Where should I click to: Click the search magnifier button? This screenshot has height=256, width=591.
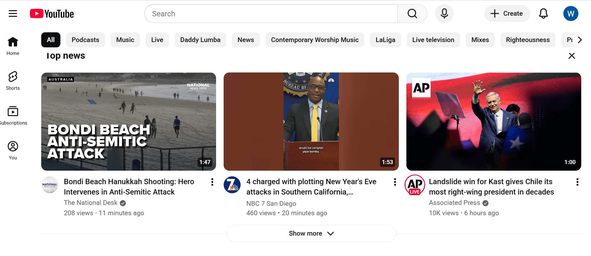point(412,13)
